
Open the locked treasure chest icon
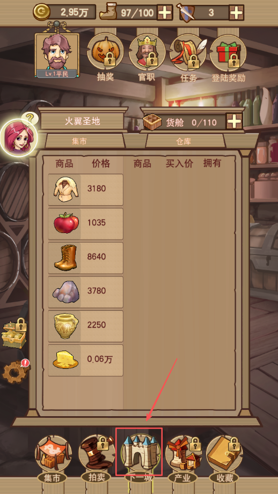pos(14,333)
